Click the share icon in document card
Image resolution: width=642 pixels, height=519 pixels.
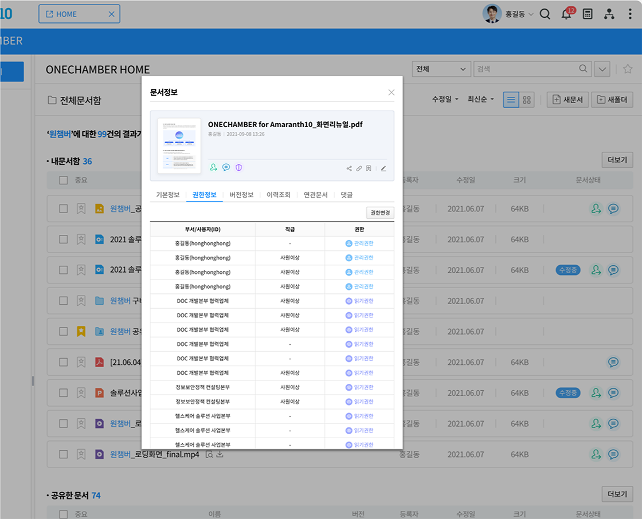349,168
